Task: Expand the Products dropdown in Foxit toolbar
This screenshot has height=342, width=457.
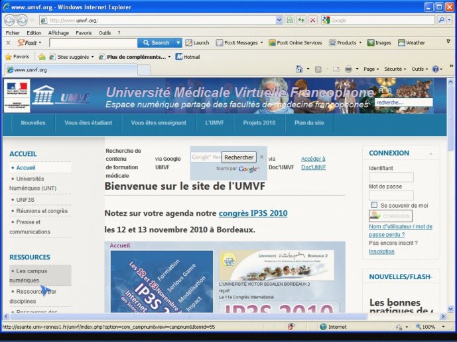Action: (360, 43)
